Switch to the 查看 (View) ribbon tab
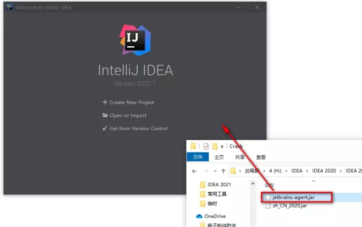 pos(261,157)
